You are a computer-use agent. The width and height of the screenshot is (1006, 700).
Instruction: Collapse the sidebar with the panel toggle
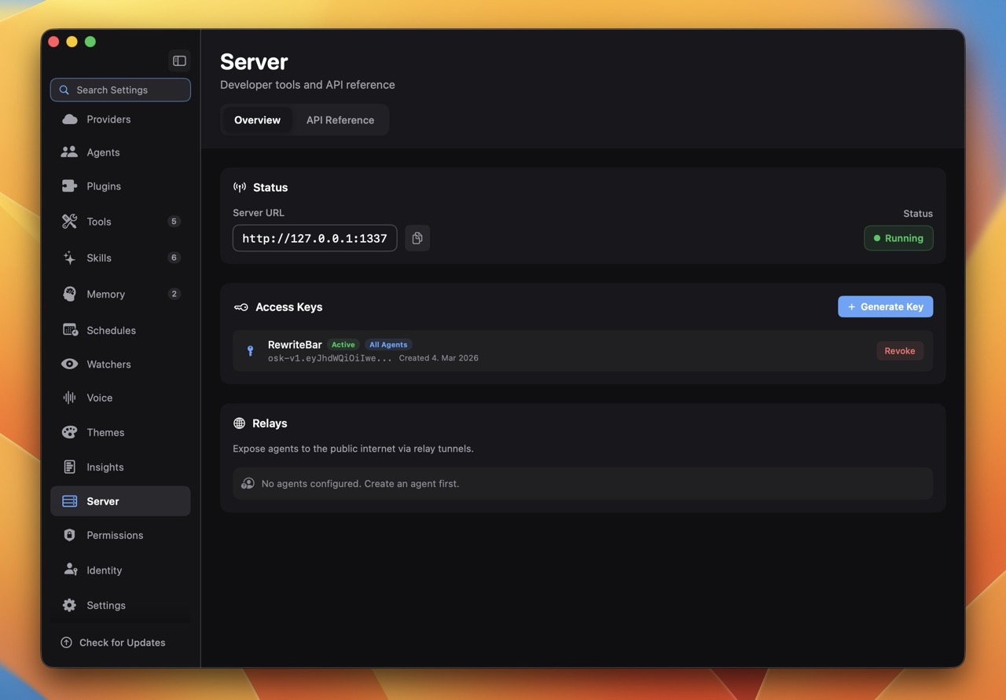point(179,60)
